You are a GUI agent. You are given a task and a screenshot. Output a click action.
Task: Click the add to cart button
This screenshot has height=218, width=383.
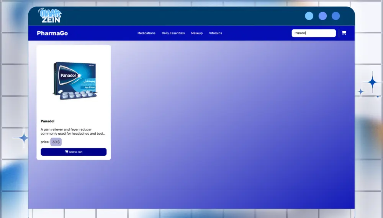tap(74, 152)
